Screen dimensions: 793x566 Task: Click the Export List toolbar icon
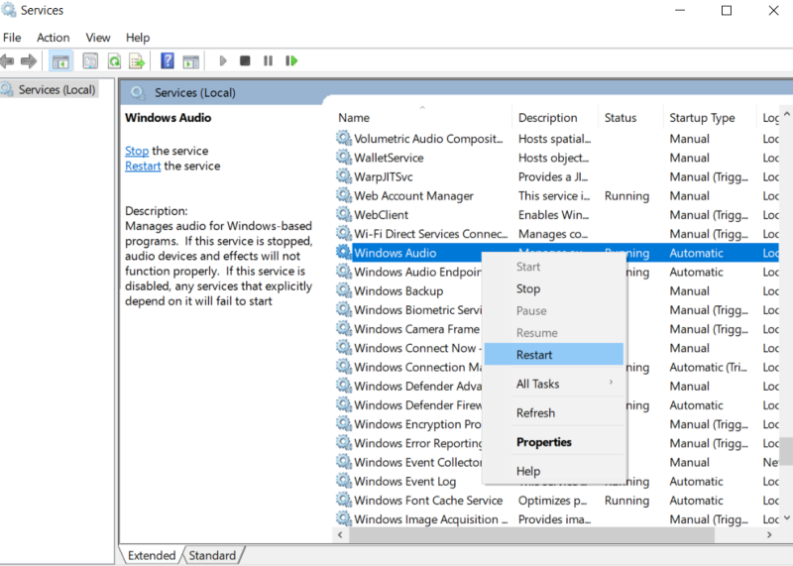[x=137, y=61]
